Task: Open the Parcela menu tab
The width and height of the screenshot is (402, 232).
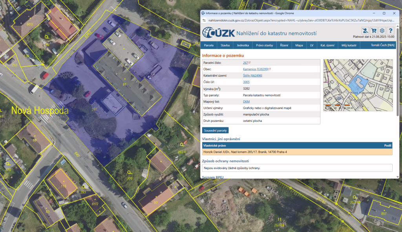Action: tap(208, 45)
